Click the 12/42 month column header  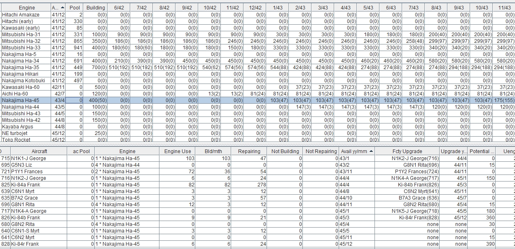[x=255, y=7]
